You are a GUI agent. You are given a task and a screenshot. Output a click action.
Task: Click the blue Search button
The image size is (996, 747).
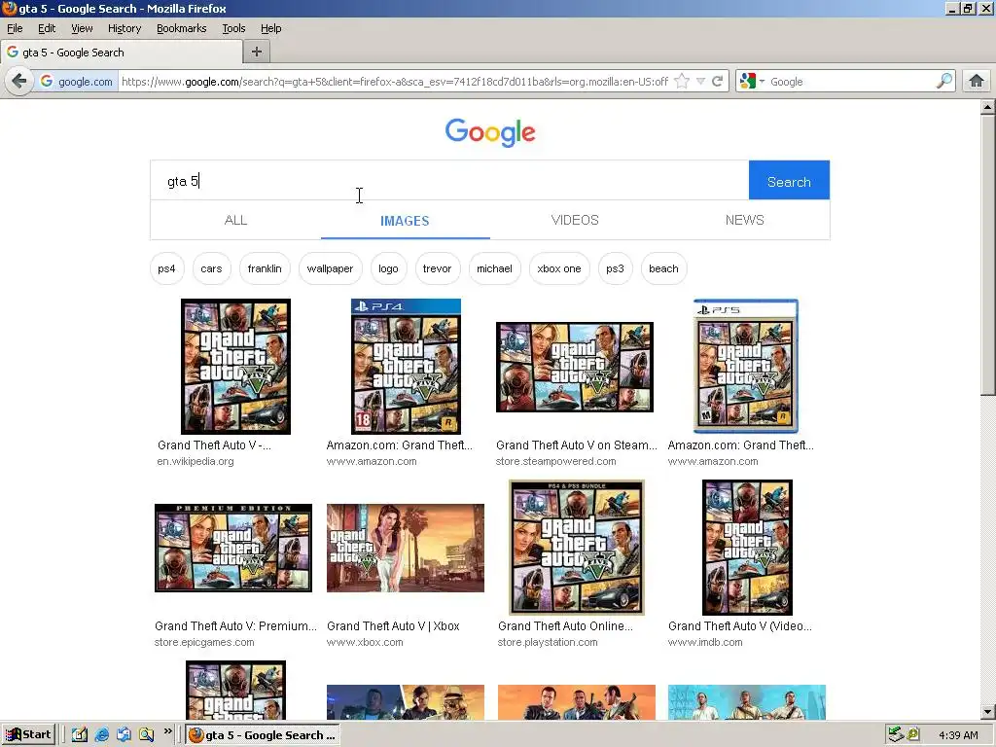(x=789, y=180)
